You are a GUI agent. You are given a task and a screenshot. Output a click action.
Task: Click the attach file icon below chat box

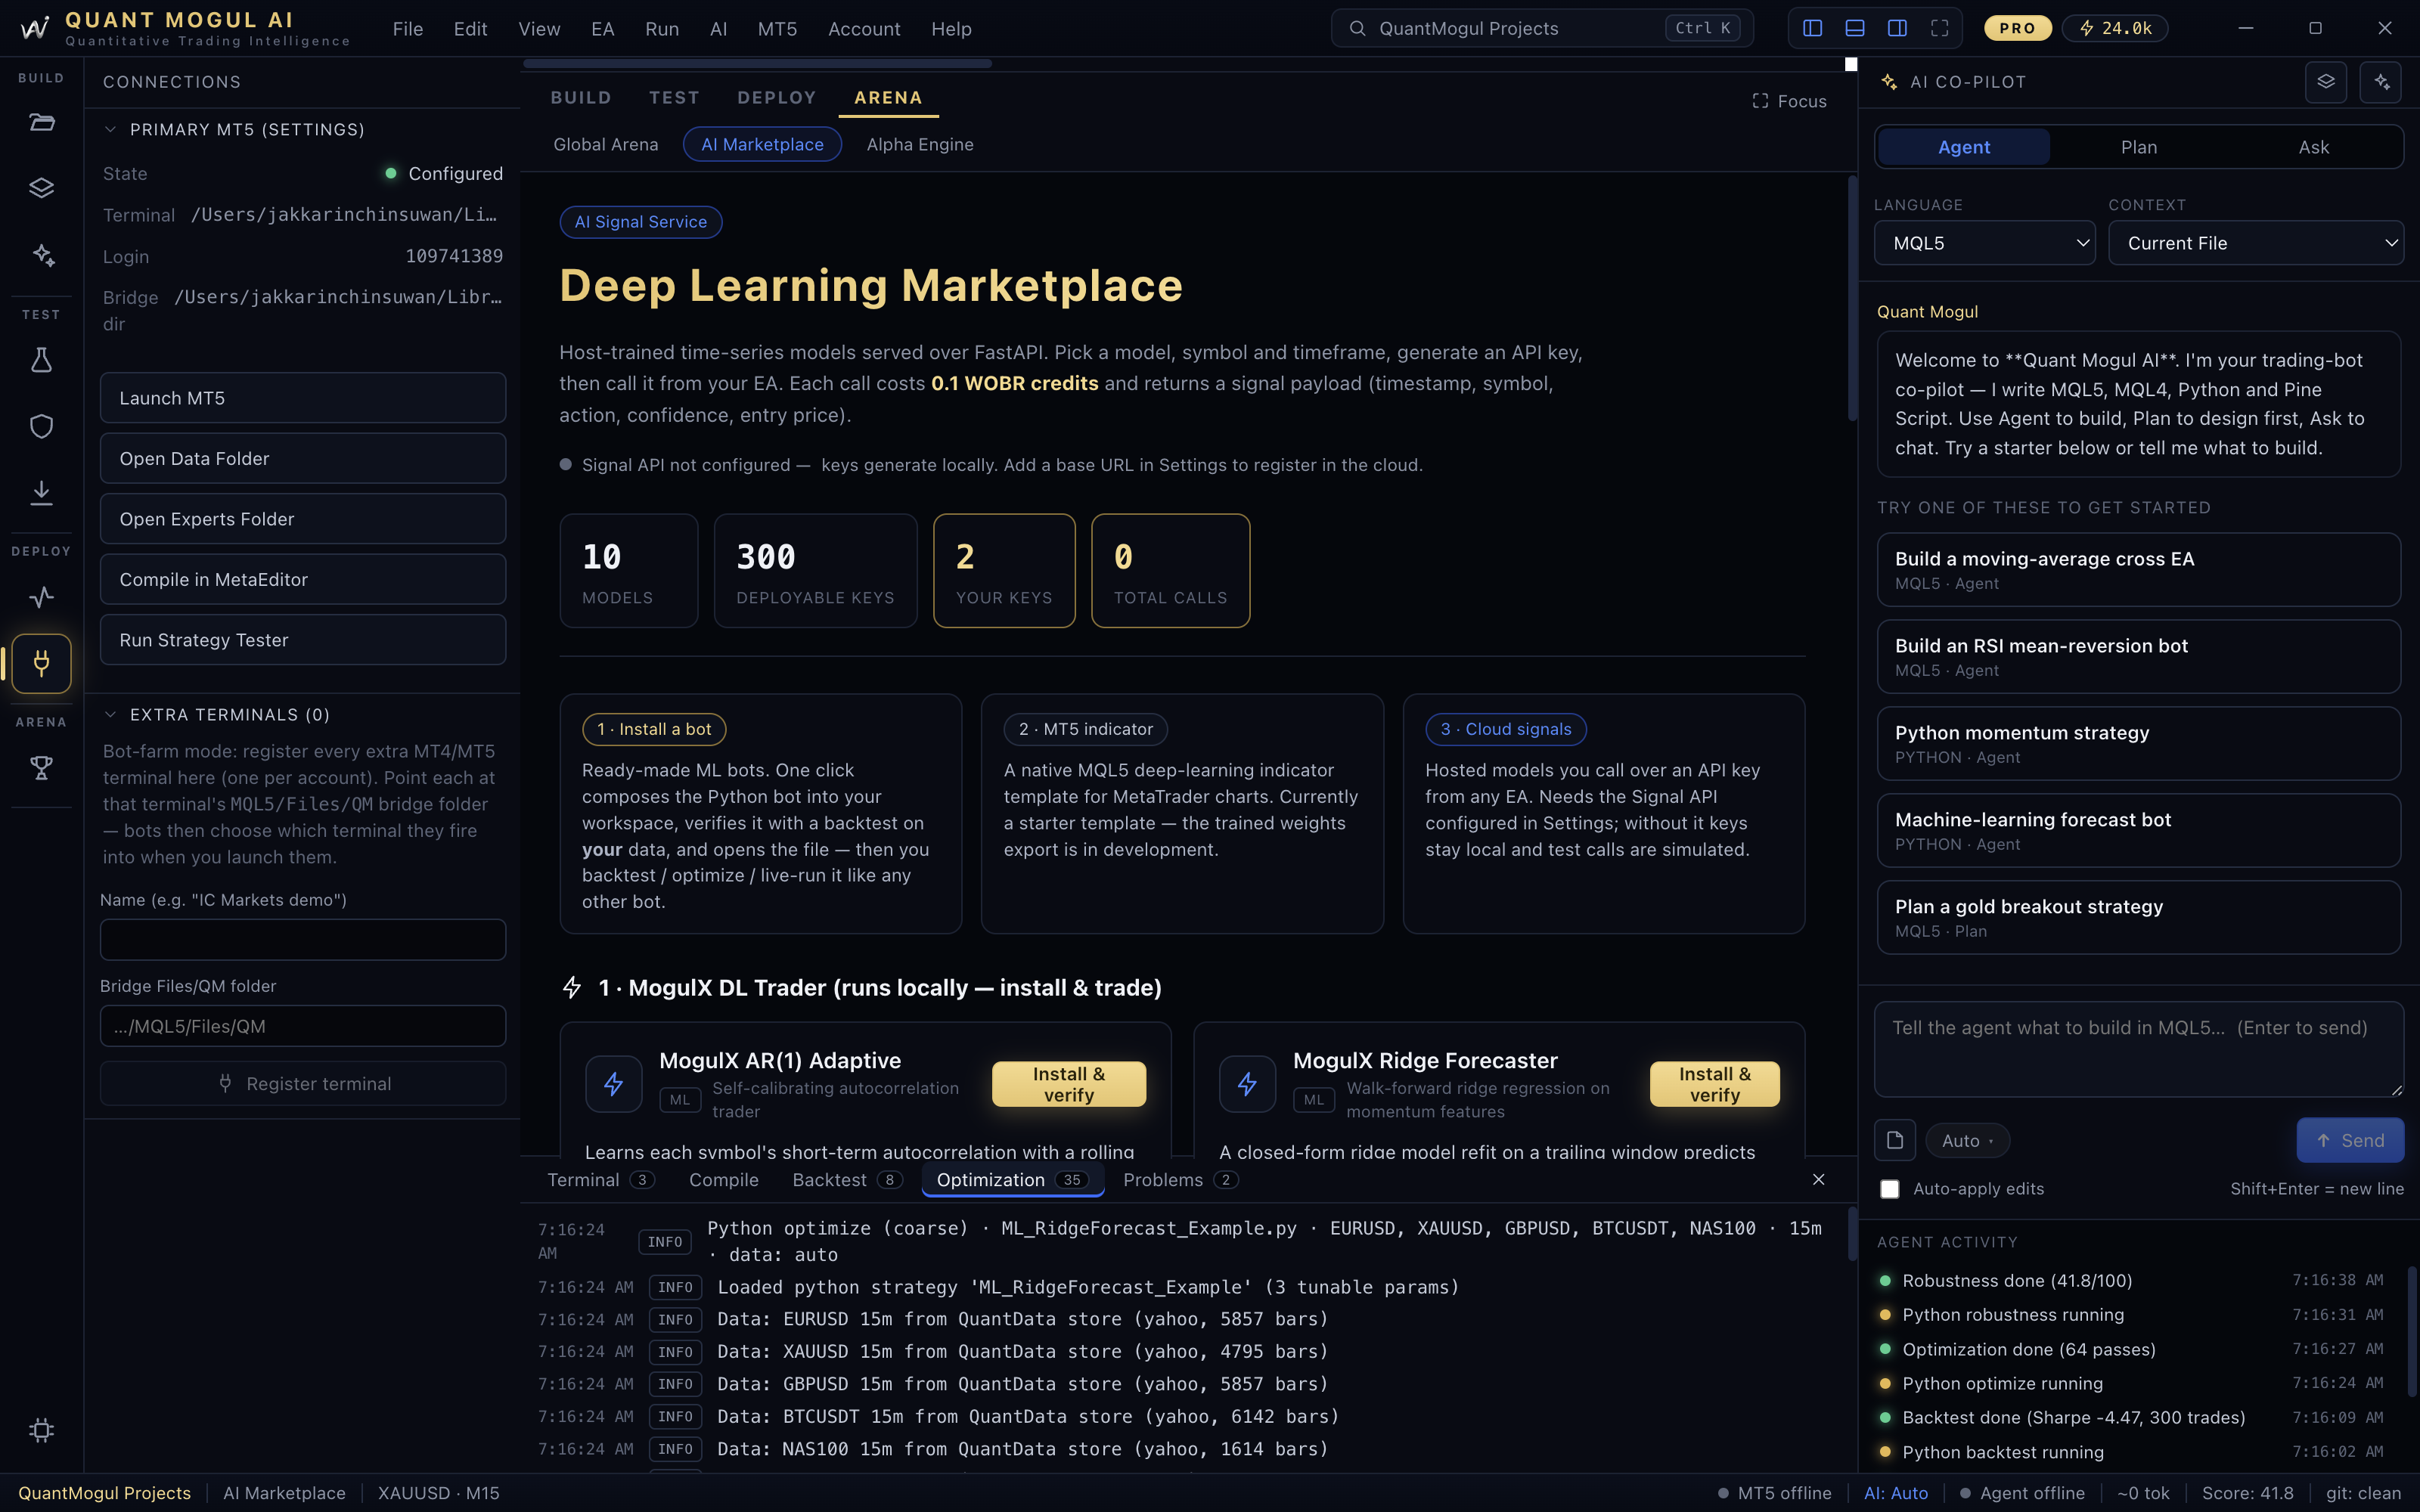(1895, 1140)
